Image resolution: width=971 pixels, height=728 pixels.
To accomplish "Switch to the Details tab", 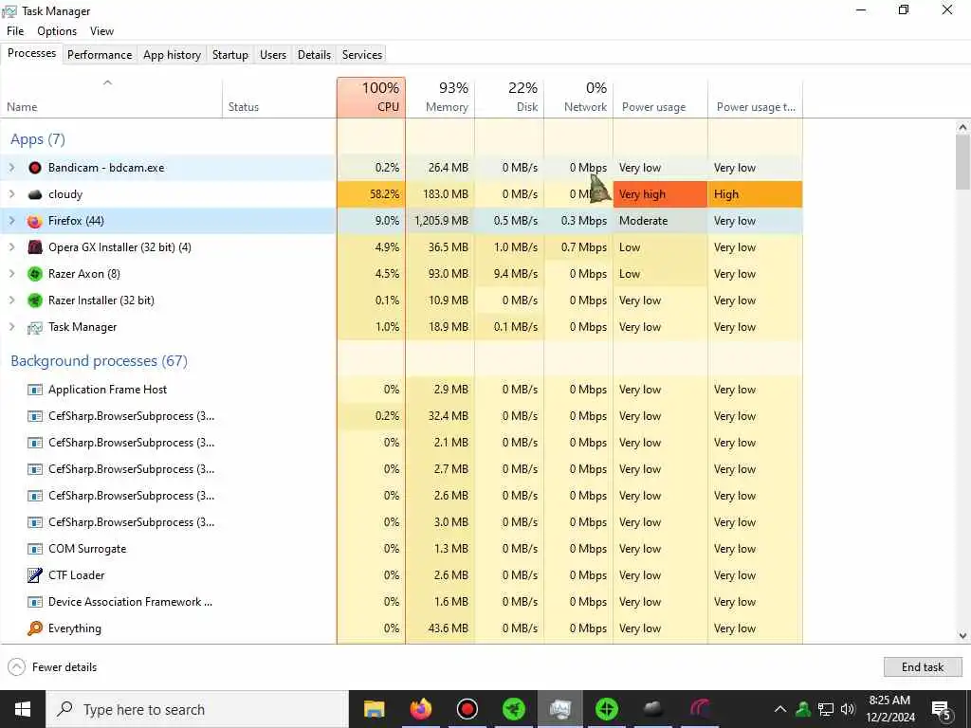I will pos(314,54).
